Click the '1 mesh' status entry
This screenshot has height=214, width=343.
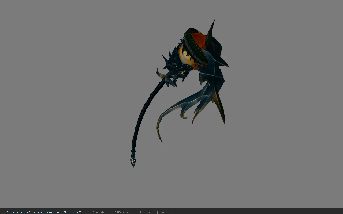(98, 212)
